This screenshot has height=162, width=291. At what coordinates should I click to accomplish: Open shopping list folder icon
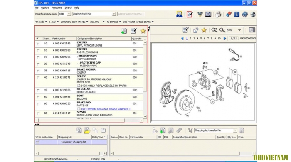86,130
